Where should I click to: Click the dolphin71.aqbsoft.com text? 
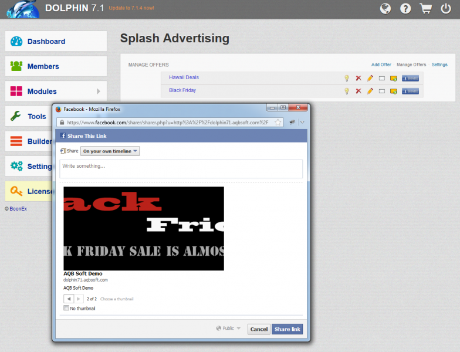point(86,280)
